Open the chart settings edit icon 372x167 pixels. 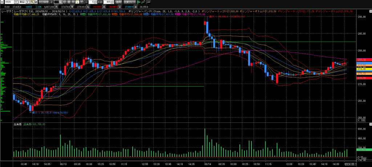[36, 2]
